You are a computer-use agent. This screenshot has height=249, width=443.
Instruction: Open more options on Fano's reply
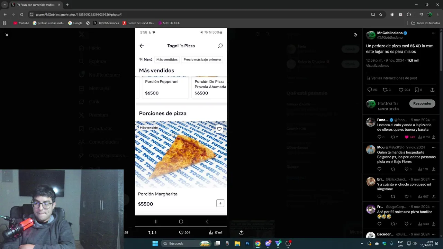click(x=433, y=120)
